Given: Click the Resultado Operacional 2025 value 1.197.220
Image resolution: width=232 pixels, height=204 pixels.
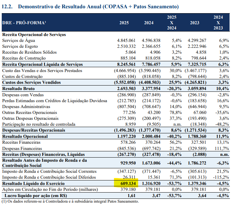Looking at the screenshot, I should click(x=128, y=136).
